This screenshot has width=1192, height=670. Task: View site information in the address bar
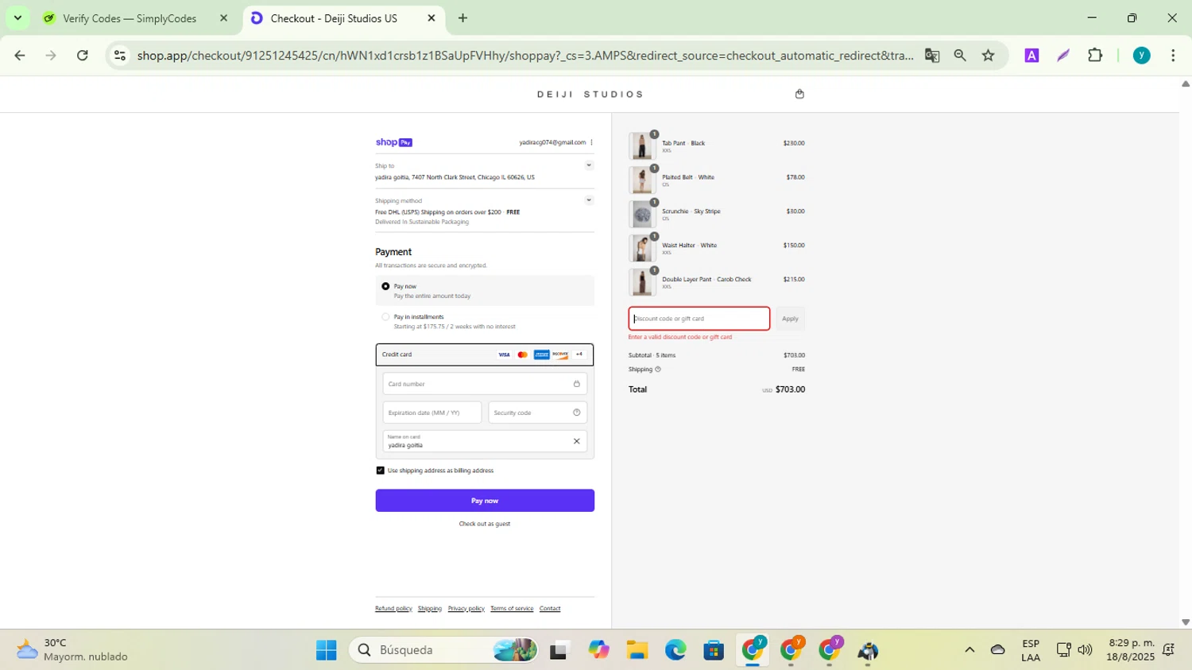click(120, 56)
